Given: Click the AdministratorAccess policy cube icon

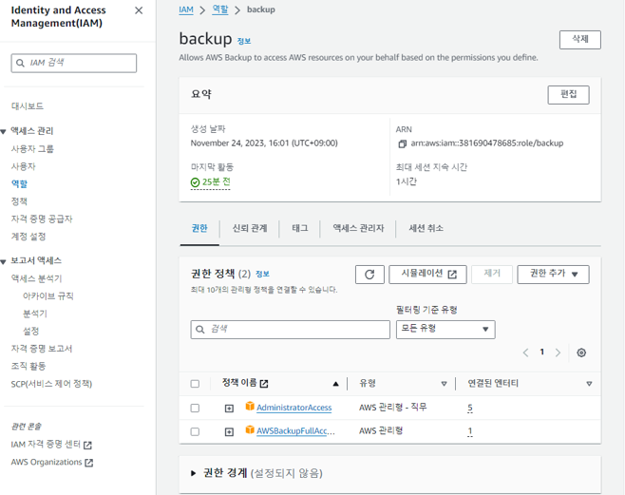Looking at the screenshot, I should [250, 406].
